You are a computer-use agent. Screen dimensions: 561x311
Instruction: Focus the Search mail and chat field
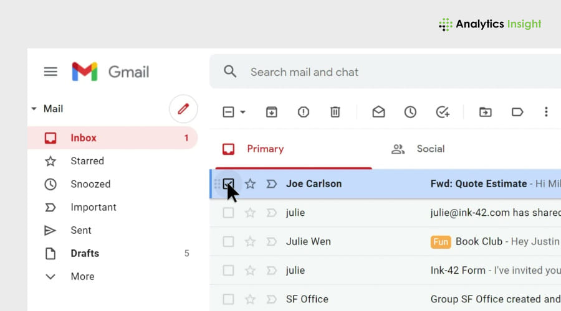tap(385, 72)
